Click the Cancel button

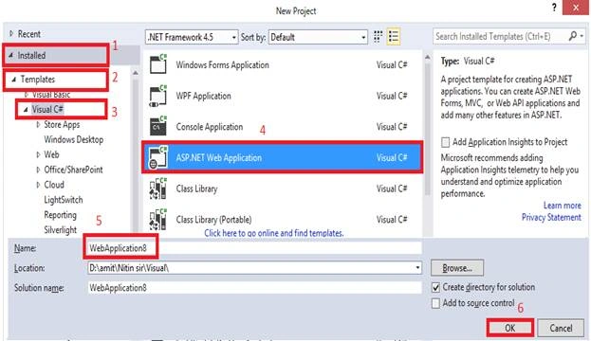pos(561,328)
